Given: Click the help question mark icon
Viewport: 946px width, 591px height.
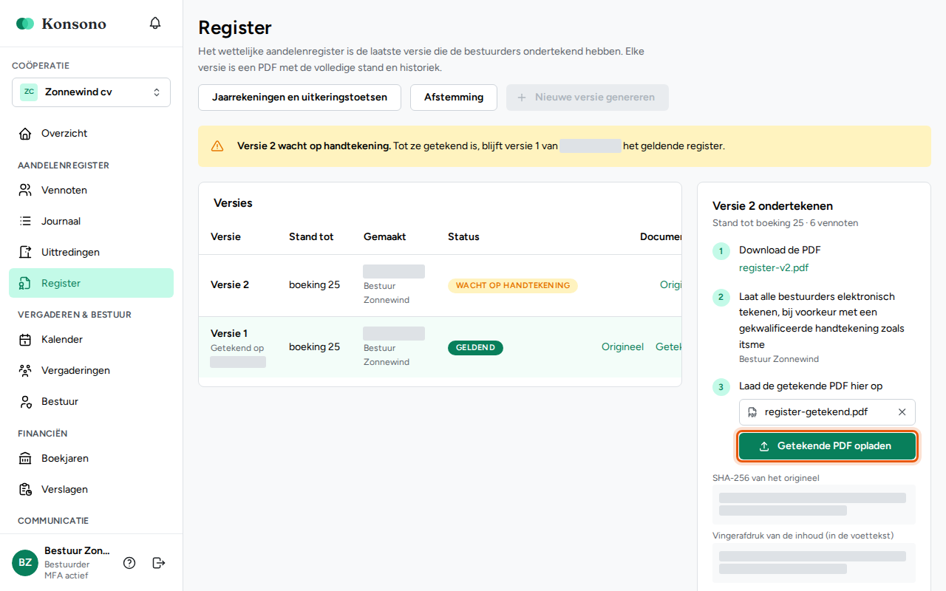Looking at the screenshot, I should (x=129, y=563).
